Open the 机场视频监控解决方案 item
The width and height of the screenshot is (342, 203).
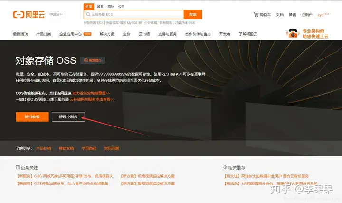[147, 176]
